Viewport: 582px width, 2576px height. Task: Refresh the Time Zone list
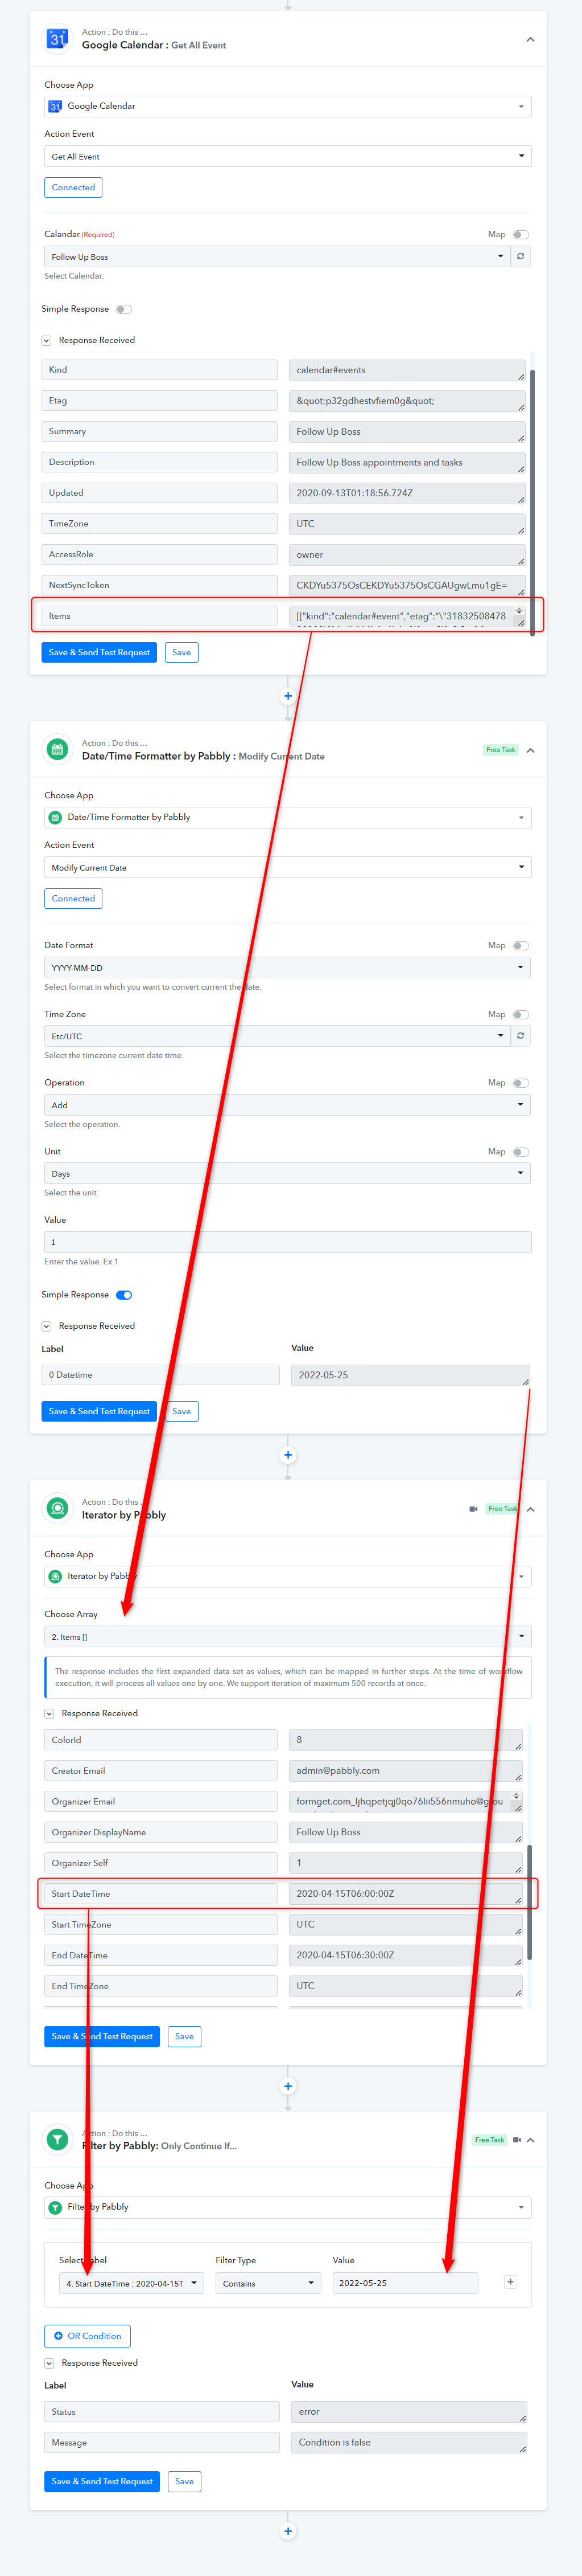click(520, 1036)
